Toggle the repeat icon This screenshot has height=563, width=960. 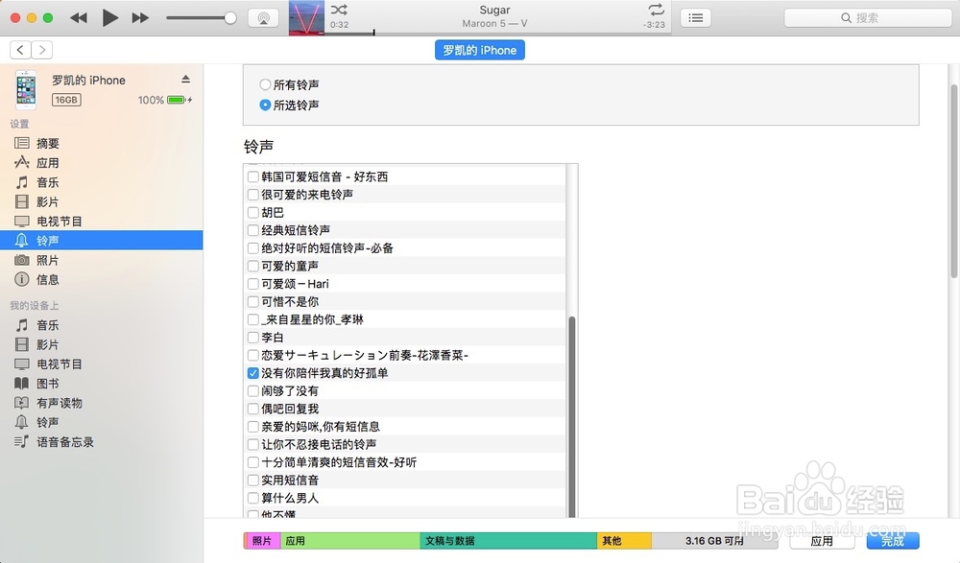pyautogui.click(x=656, y=10)
